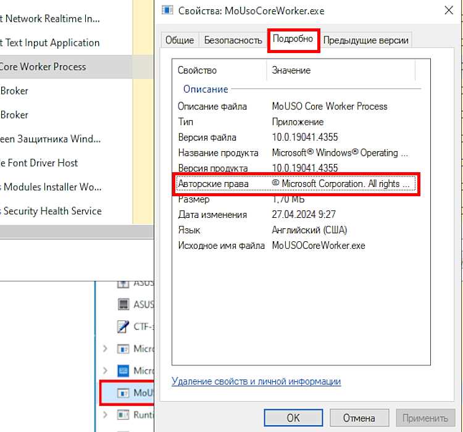The width and height of the screenshot is (463, 432).
Task: Click the CTF loader pen icon
Action: [123, 326]
